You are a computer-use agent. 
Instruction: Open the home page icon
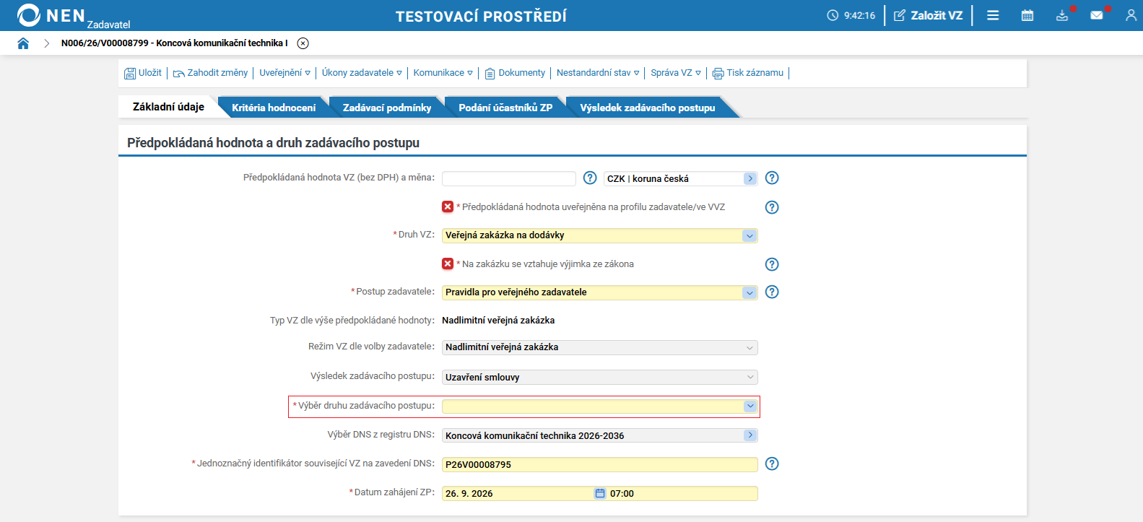click(x=23, y=43)
